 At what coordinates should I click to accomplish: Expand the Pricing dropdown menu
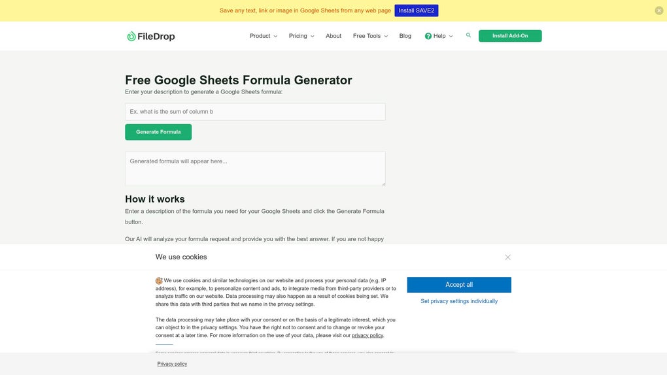(x=301, y=36)
